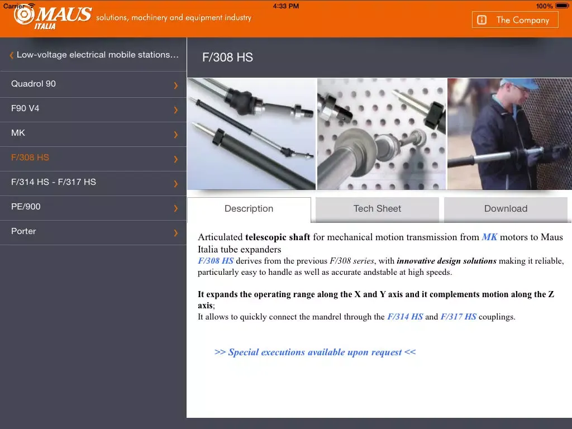This screenshot has height=429, width=572.
Task: Tap the F/308 HS page title
Action: click(228, 58)
